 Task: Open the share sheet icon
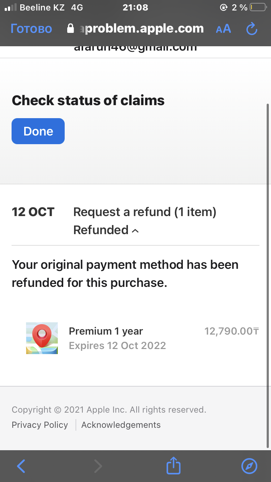point(173,466)
